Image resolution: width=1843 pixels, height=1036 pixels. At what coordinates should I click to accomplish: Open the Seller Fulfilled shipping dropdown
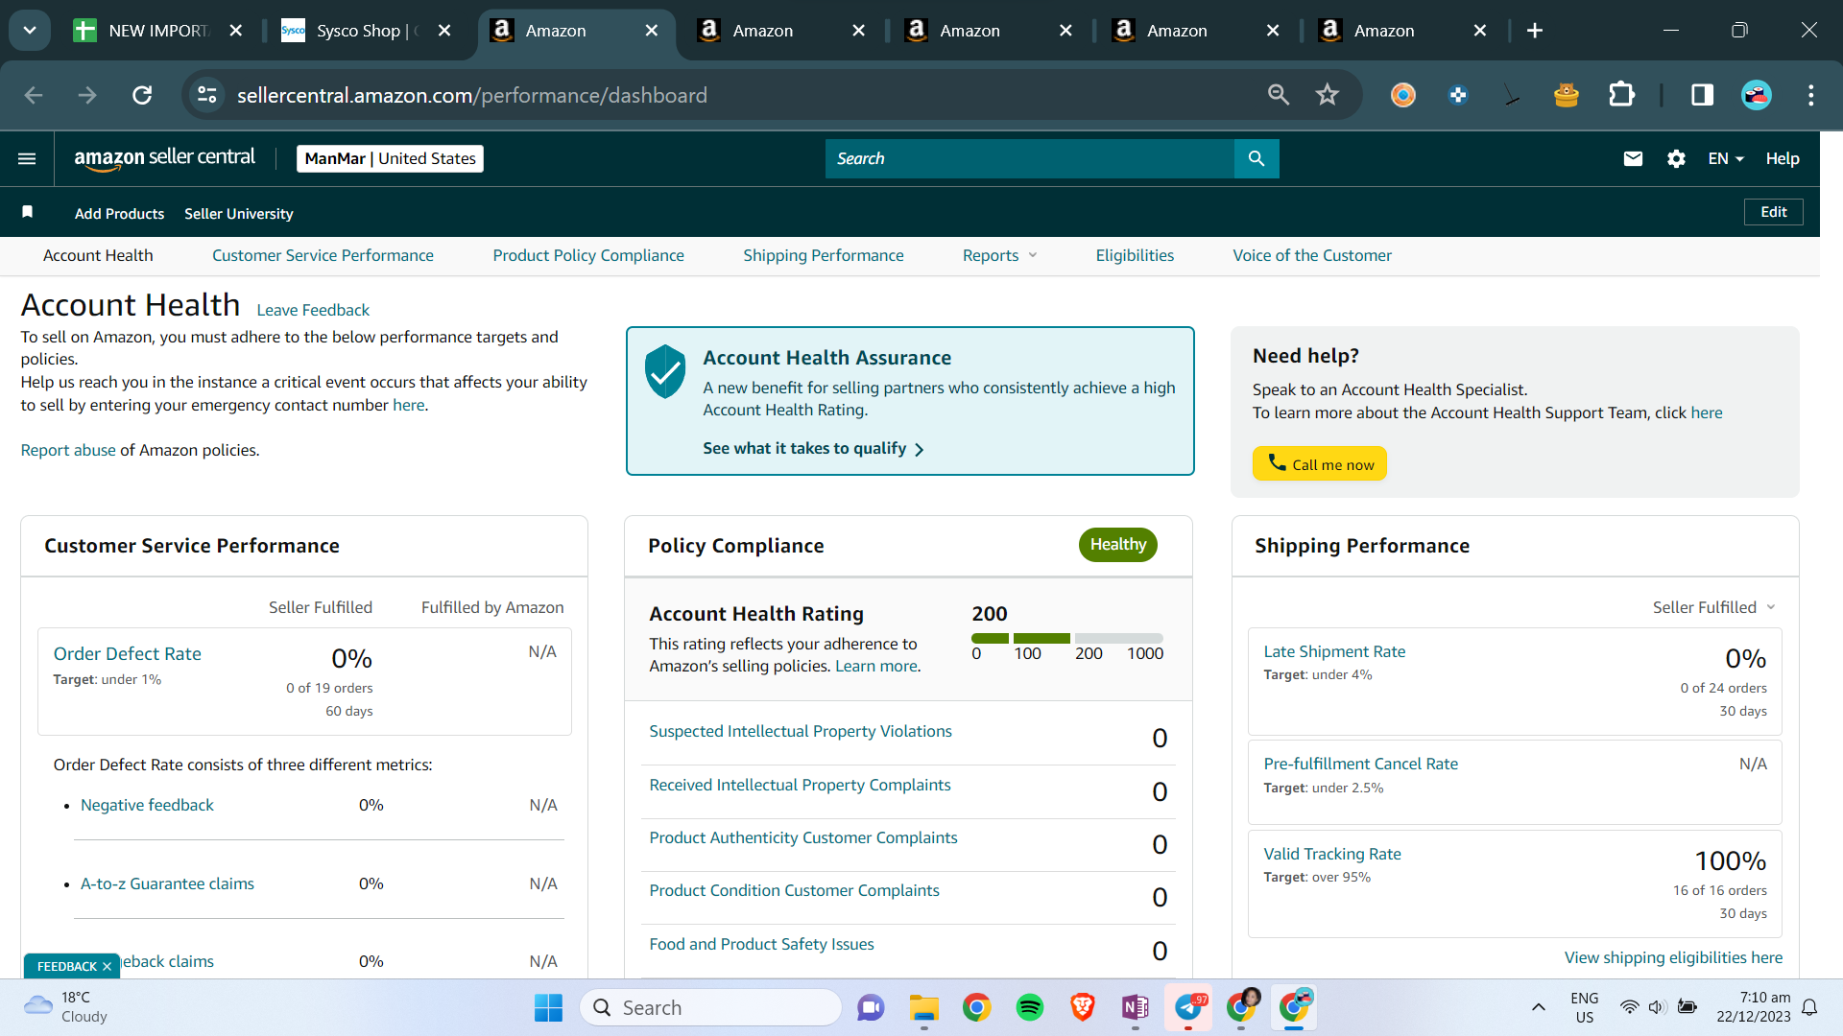[x=1714, y=607]
